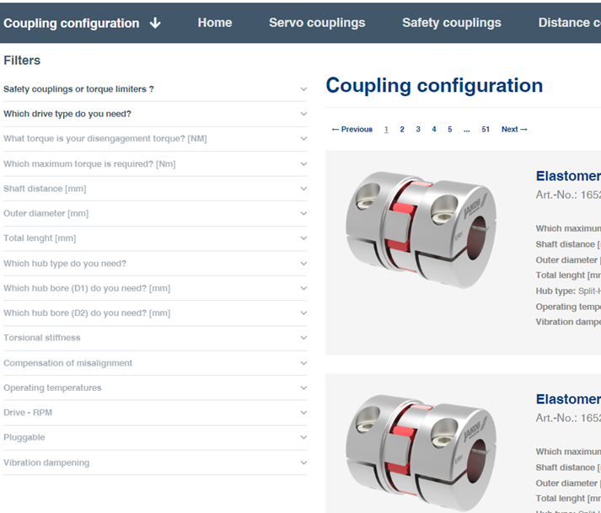Expand the Torsional stiffness filter
Image resolution: width=601 pixels, height=513 pixels.
303,338
